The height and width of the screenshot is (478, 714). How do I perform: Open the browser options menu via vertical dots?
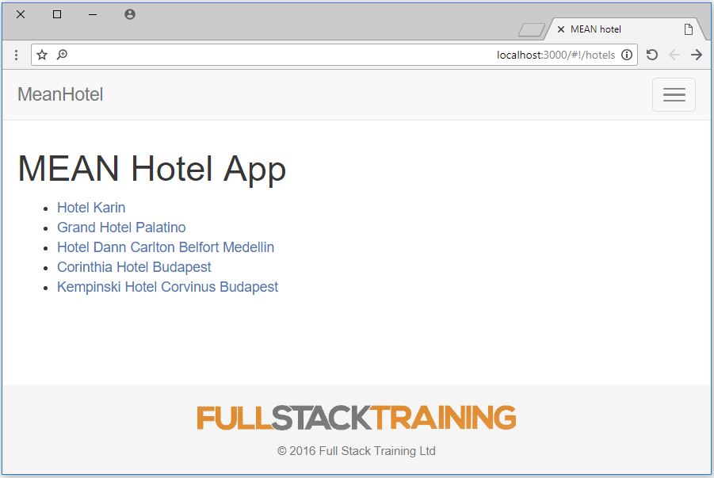[14, 55]
